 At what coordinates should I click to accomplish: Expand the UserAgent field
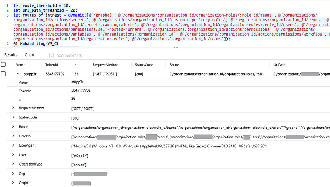pyautogui.click(x=13, y=145)
